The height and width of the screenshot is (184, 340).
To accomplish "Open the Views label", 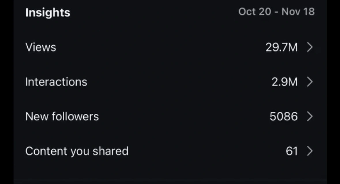I will coord(41,47).
